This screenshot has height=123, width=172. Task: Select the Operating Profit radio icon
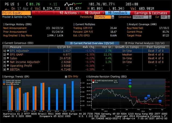[8, 66]
